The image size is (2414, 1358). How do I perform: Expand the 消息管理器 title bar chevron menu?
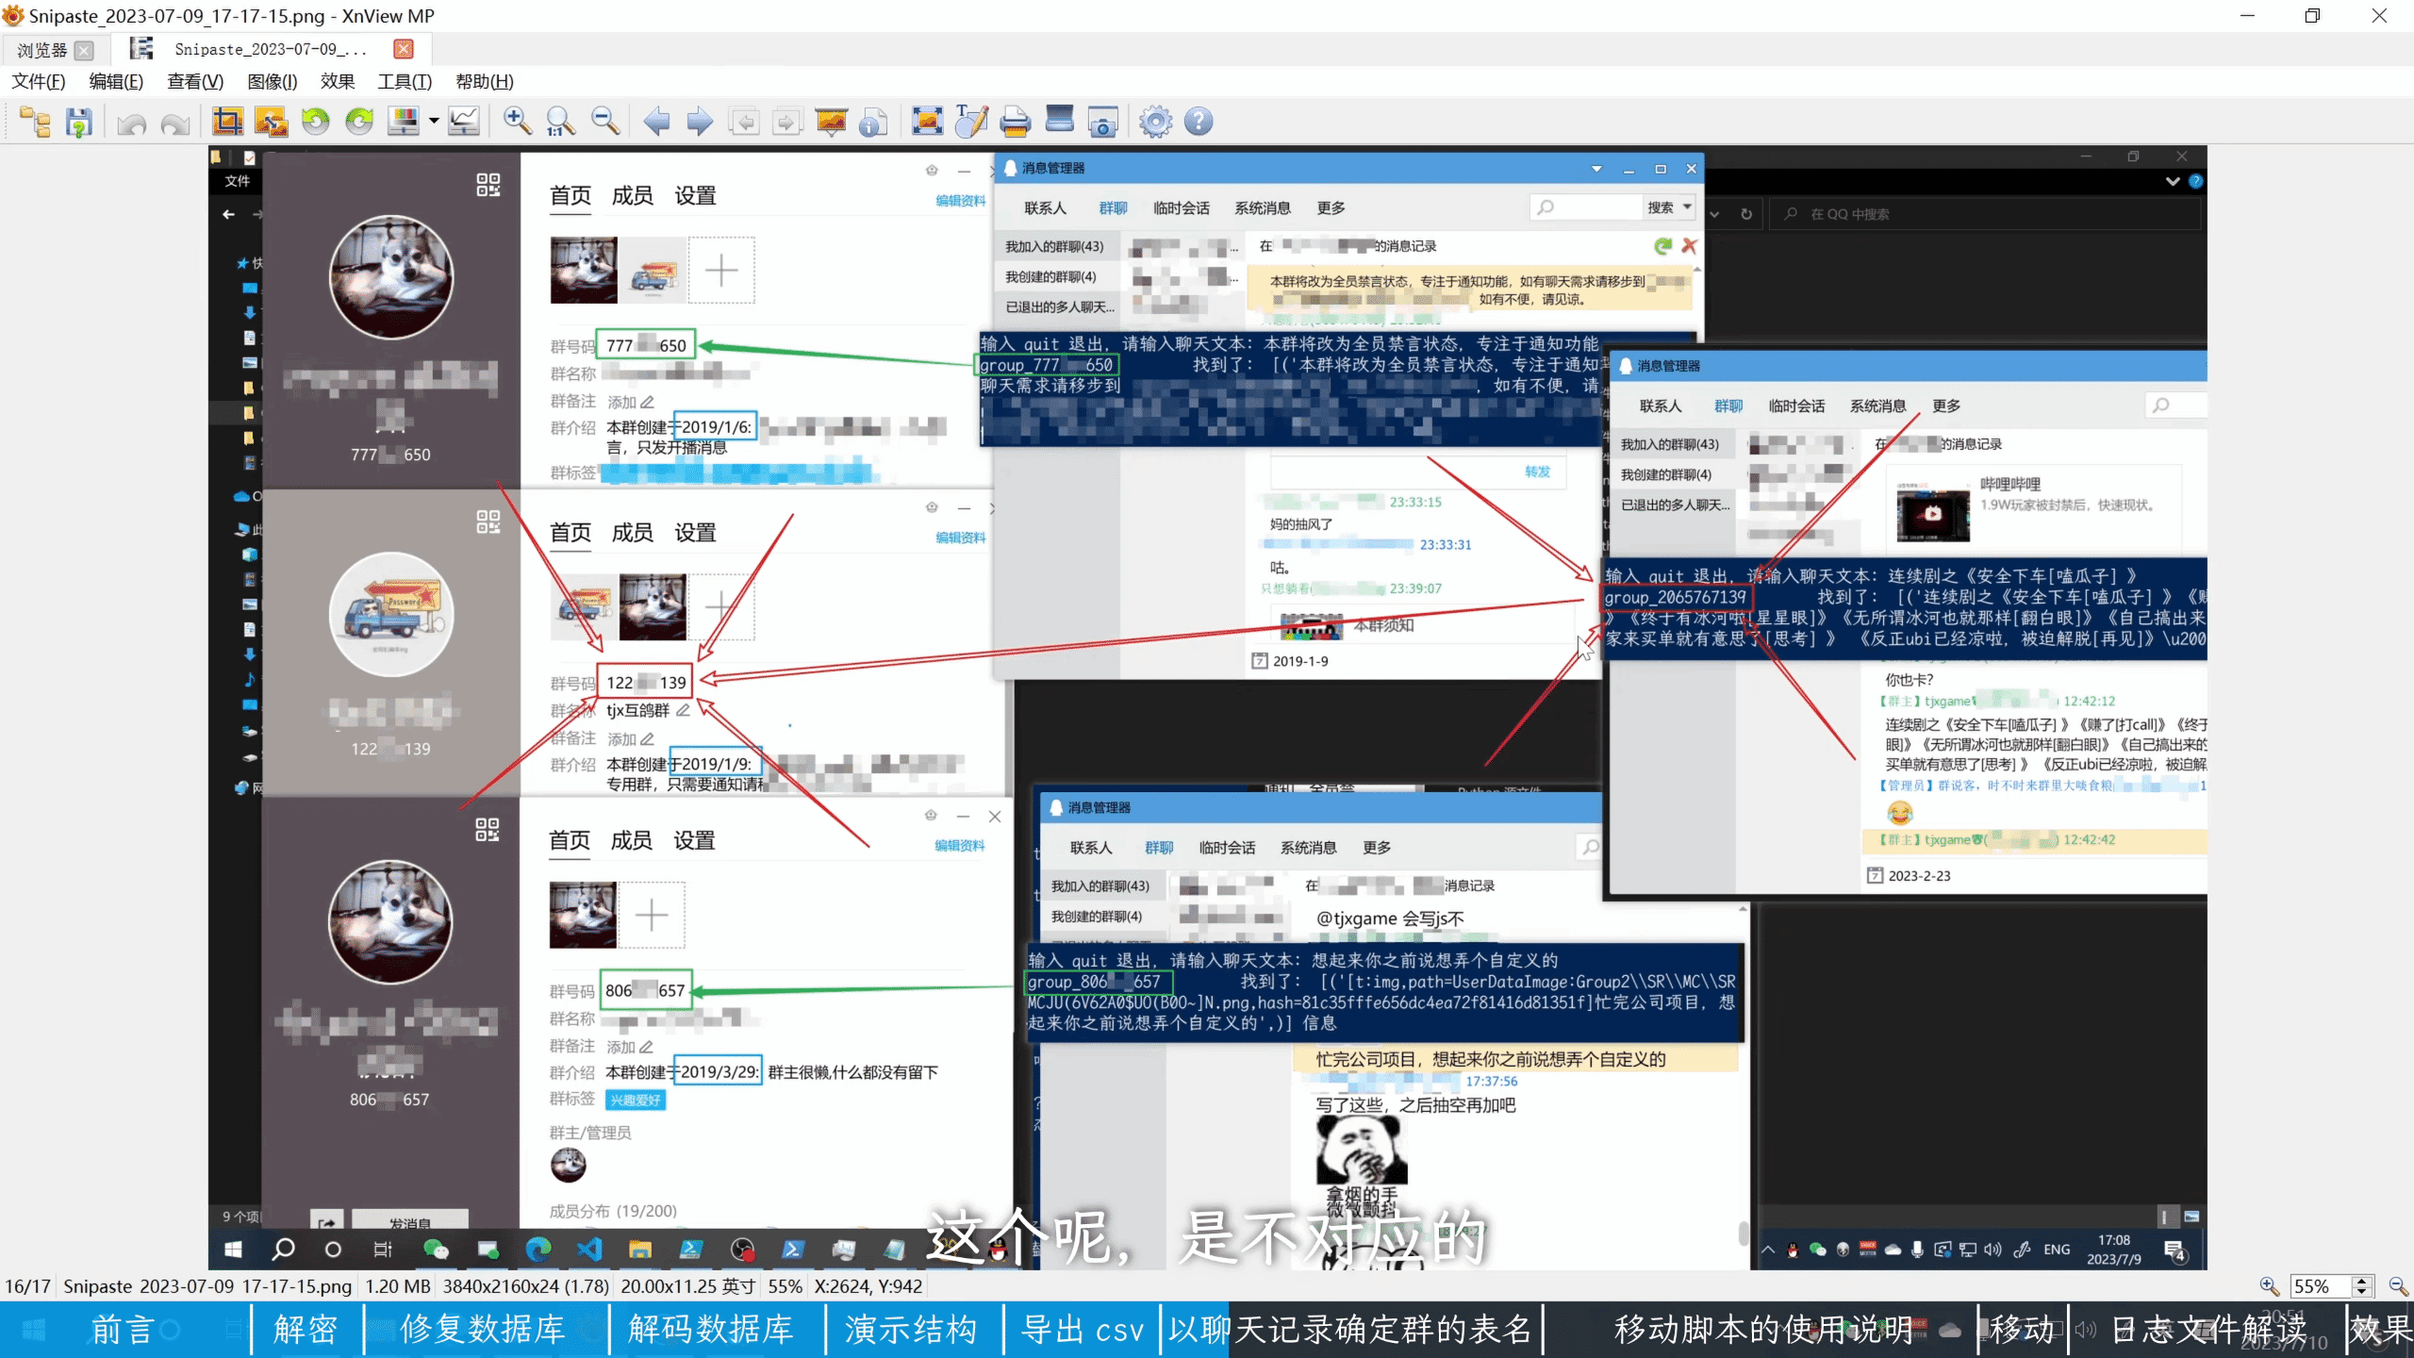tap(1596, 169)
